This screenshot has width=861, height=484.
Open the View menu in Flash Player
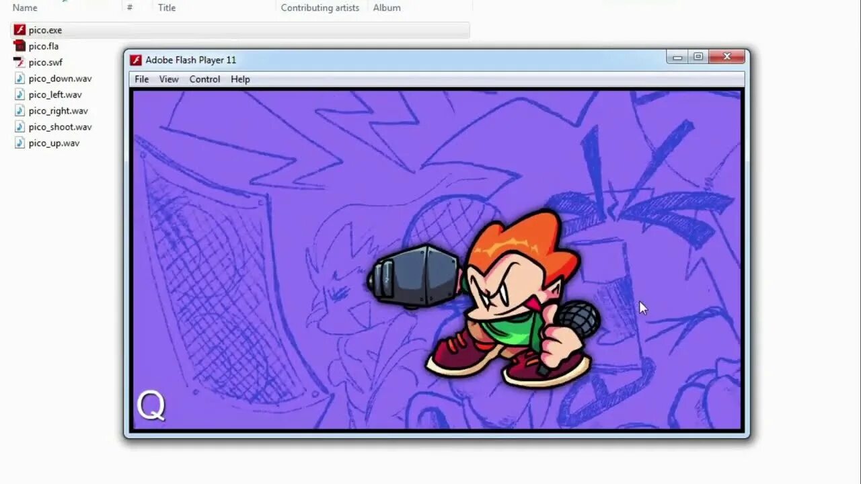[x=169, y=79]
